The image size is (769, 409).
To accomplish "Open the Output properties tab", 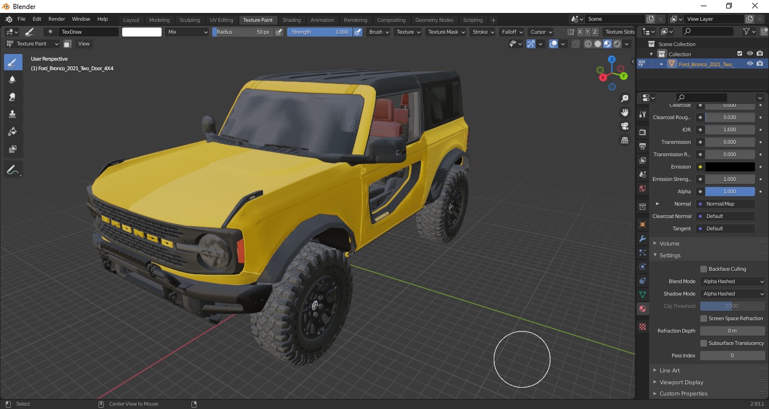I will [x=642, y=146].
